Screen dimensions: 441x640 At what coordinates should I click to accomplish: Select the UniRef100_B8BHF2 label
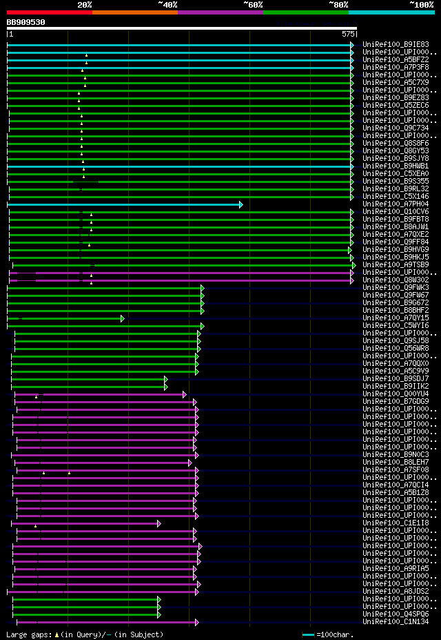pos(396,310)
